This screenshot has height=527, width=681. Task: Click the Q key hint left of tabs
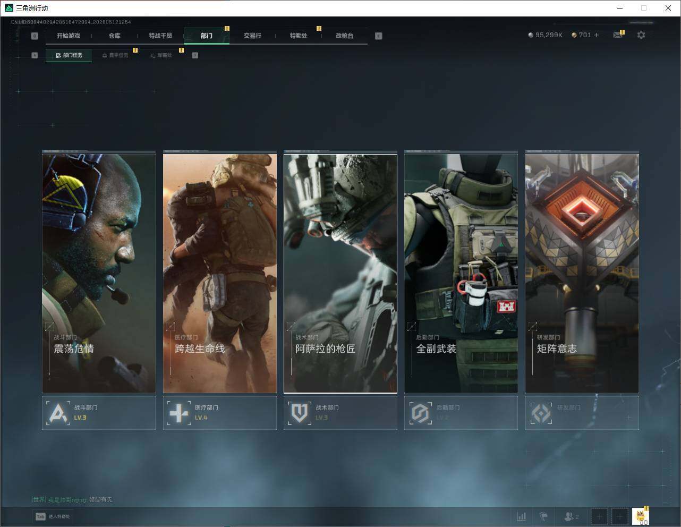tap(35, 36)
